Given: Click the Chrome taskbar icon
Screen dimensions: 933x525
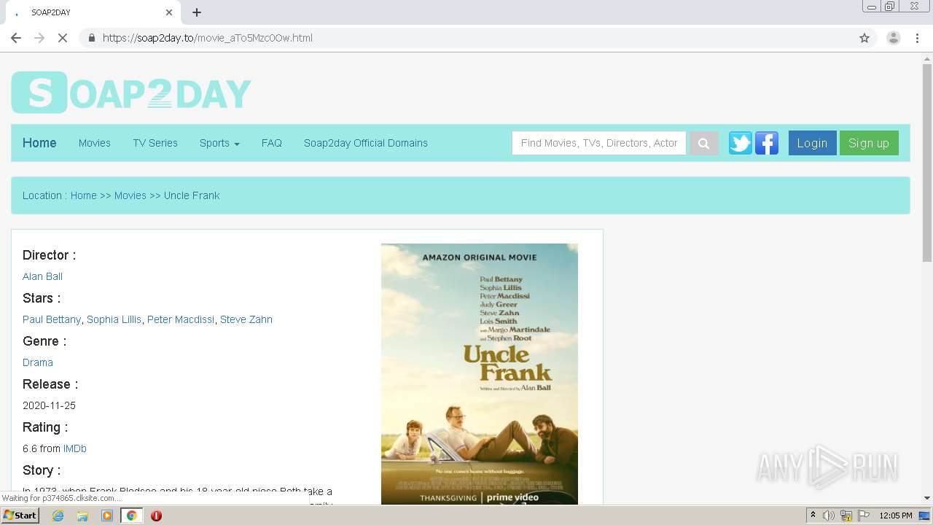Looking at the screenshot, I should [131, 516].
